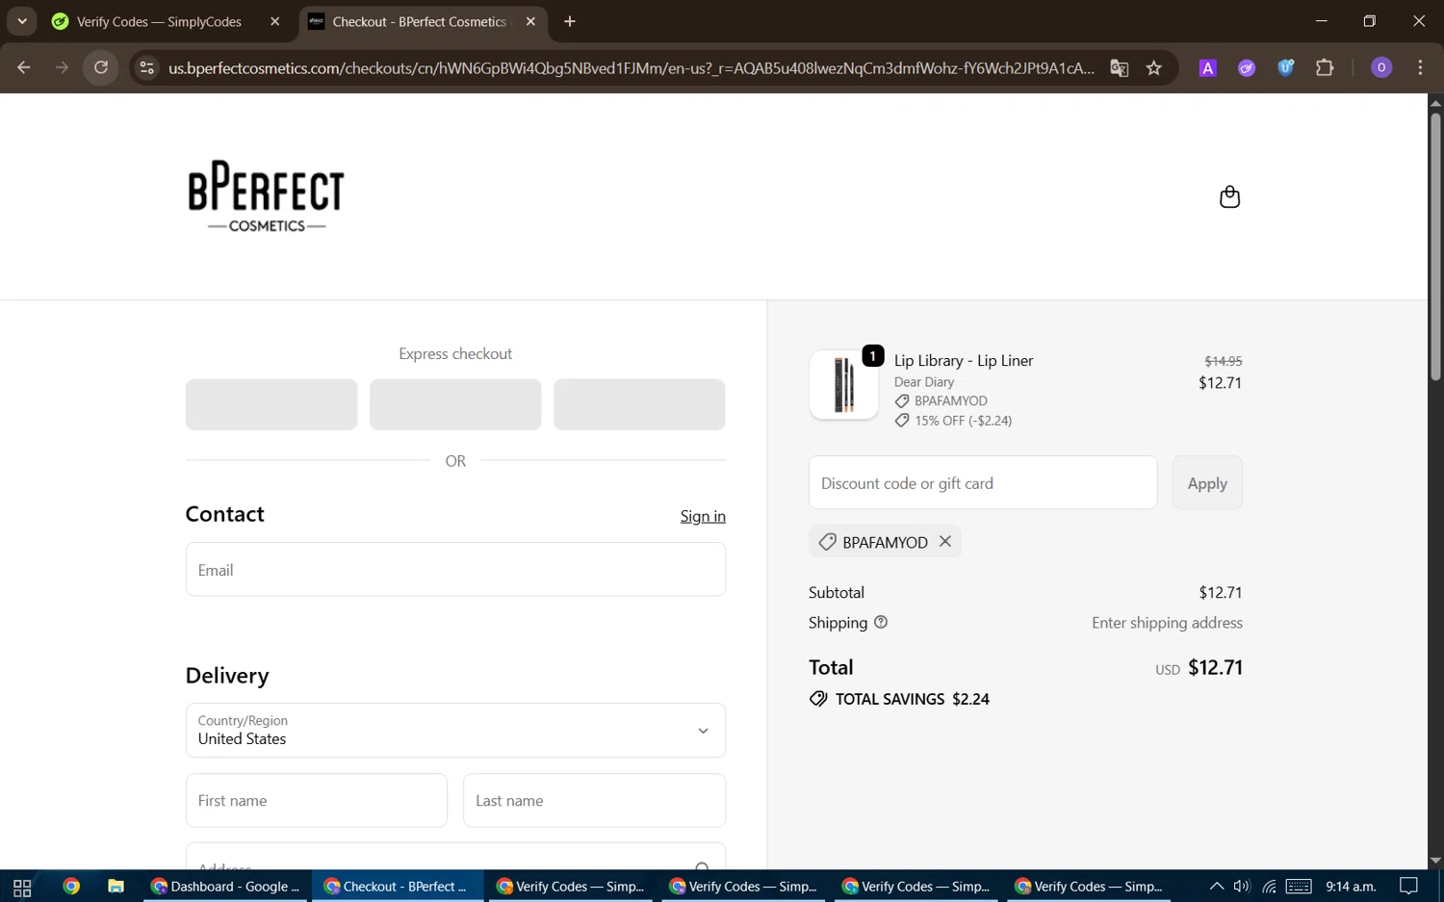Click the Apply discount button
The image size is (1444, 902).
pos(1207,483)
